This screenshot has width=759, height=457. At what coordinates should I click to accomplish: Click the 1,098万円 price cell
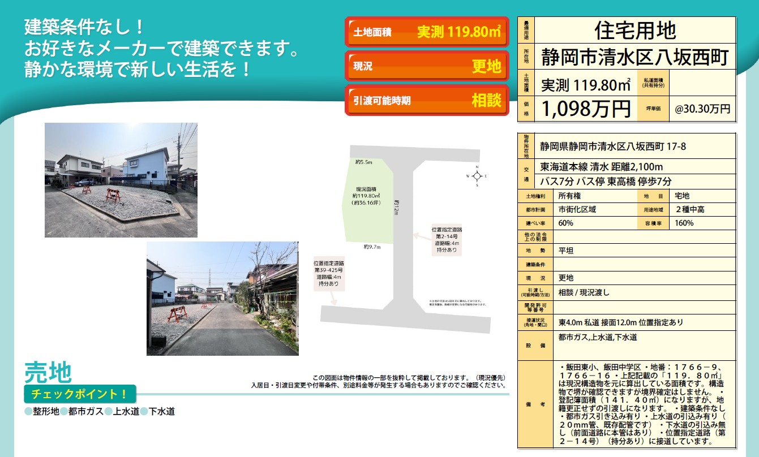(x=586, y=108)
